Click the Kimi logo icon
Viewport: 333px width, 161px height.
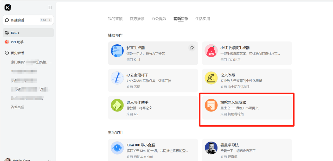pyautogui.click(x=8, y=8)
